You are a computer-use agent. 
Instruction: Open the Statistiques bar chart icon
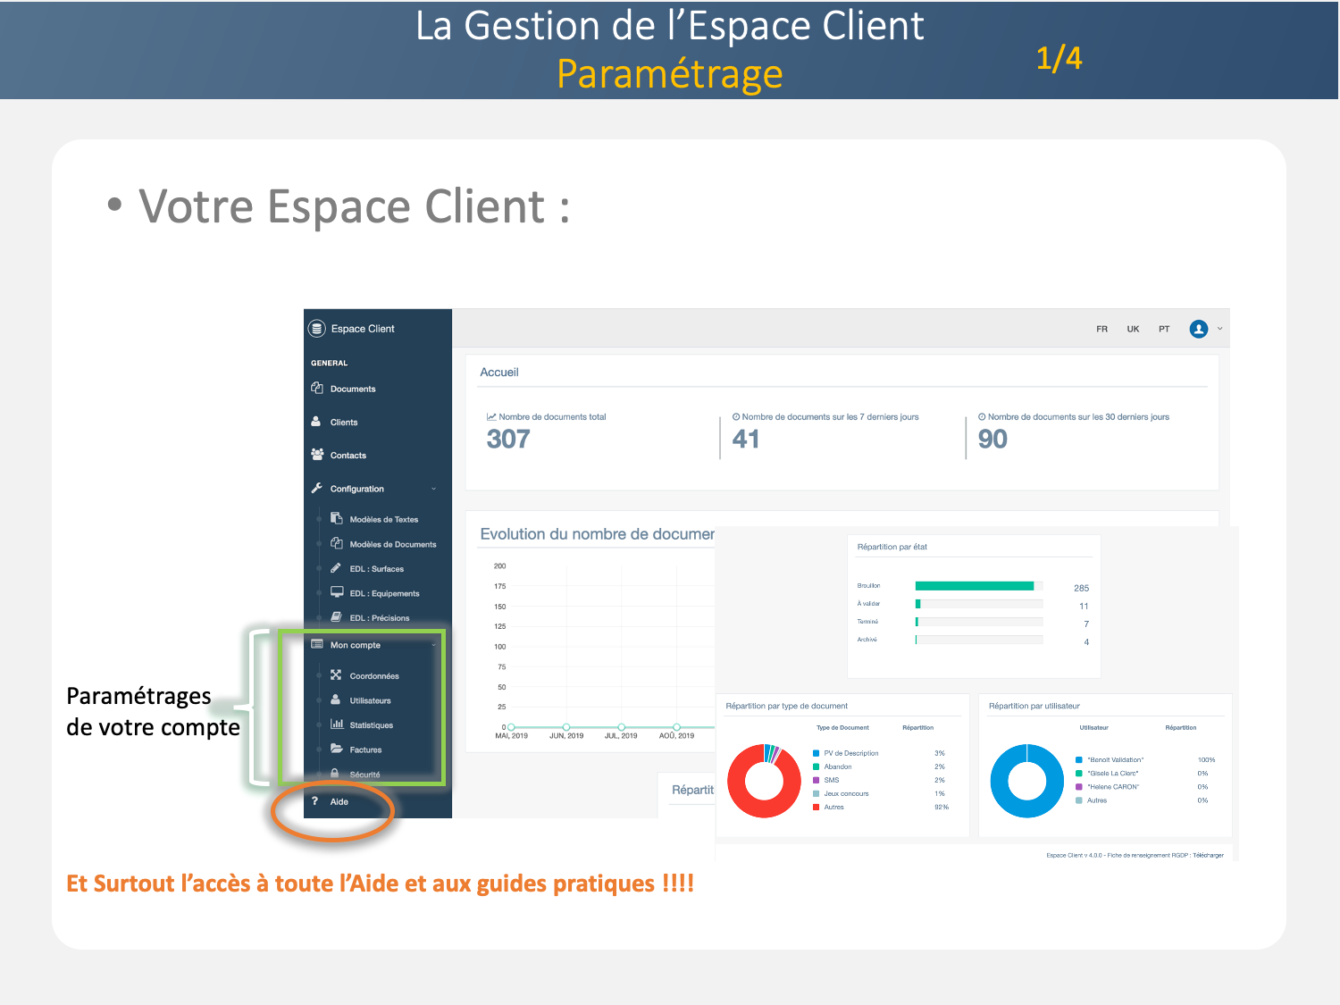[337, 724]
